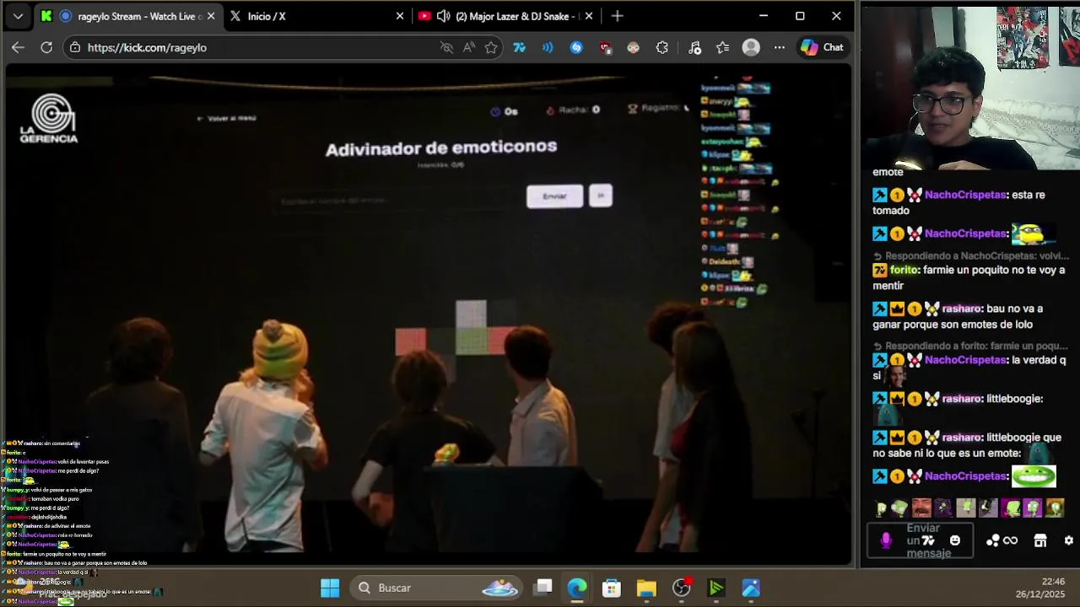Open Task View on the taskbar
The image size is (1080, 607).
click(x=543, y=588)
